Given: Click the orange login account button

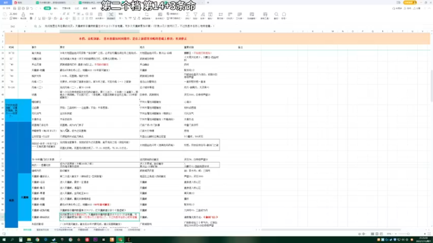Looking at the screenshot, I should [x=410, y=3].
